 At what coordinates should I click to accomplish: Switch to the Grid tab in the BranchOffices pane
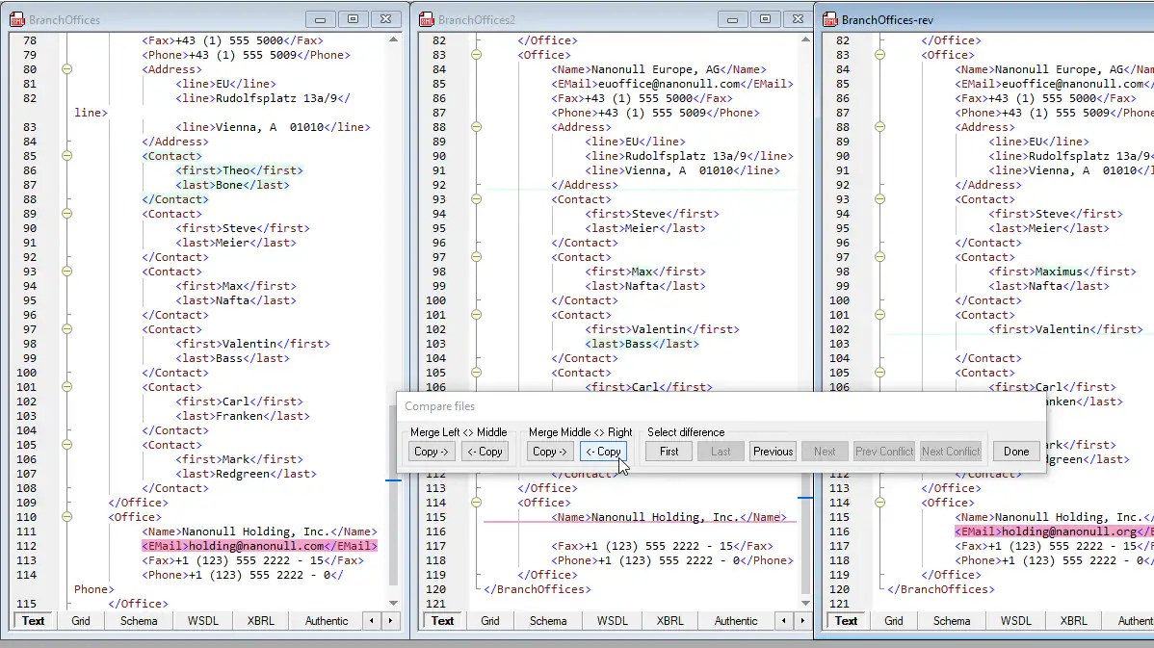(x=81, y=621)
